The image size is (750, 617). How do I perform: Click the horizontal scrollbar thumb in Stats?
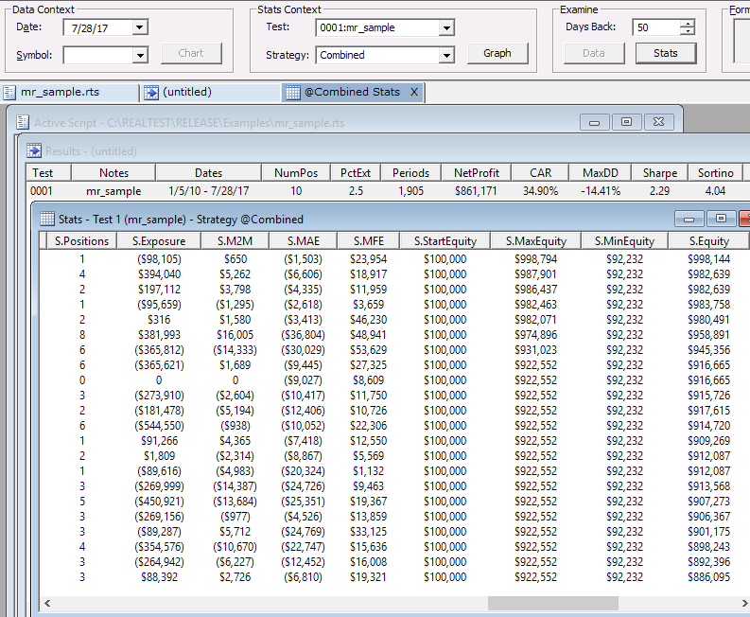click(552, 603)
